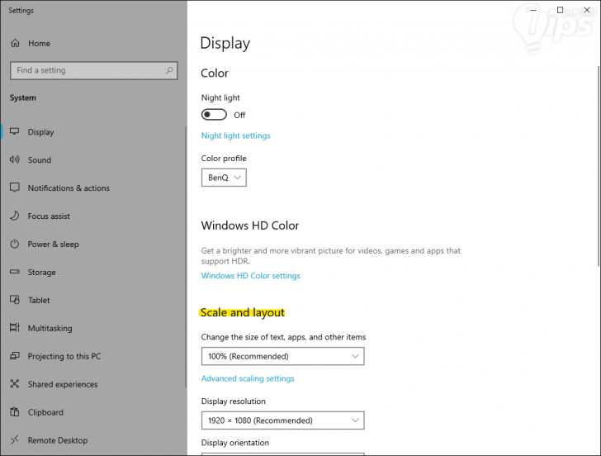The height and width of the screenshot is (456, 601).
Task: Open Windows HD Color settings link
Action: [x=250, y=276]
